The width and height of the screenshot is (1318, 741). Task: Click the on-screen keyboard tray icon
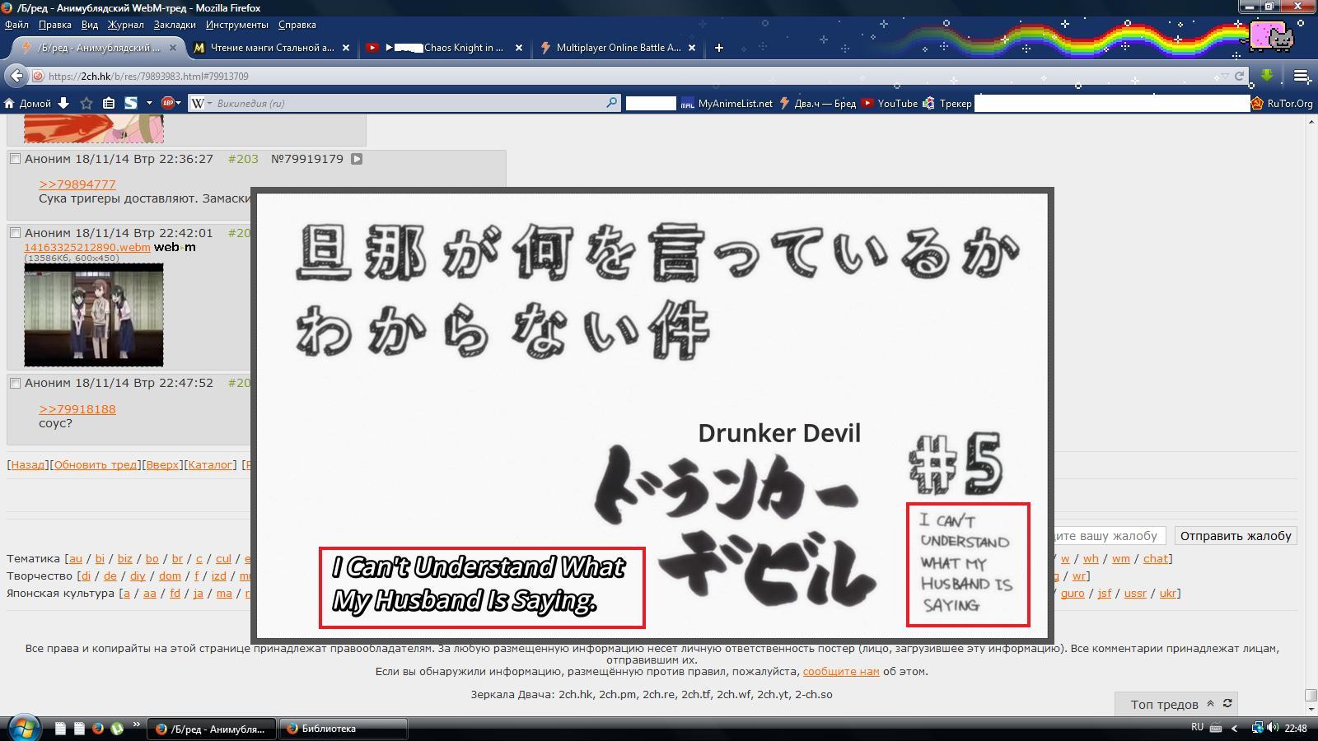pyautogui.click(x=1216, y=728)
